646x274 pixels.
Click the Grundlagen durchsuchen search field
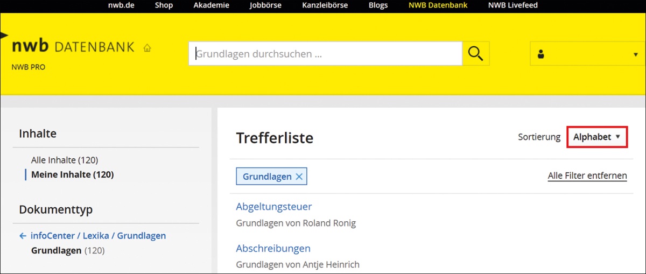[325, 54]
